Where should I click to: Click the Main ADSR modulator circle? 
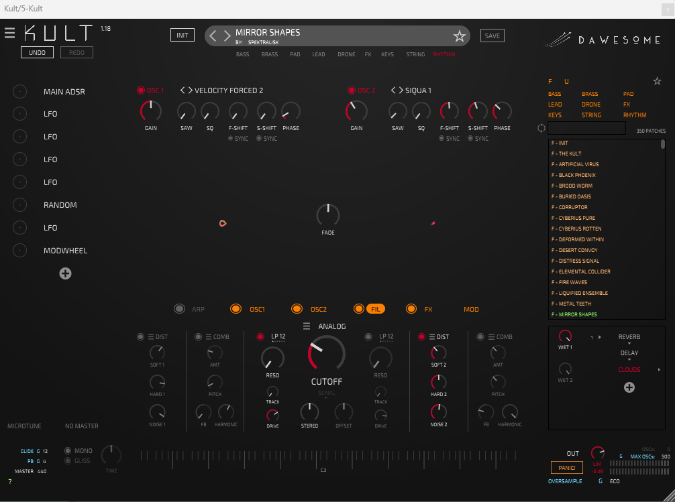tap(20, 91)
